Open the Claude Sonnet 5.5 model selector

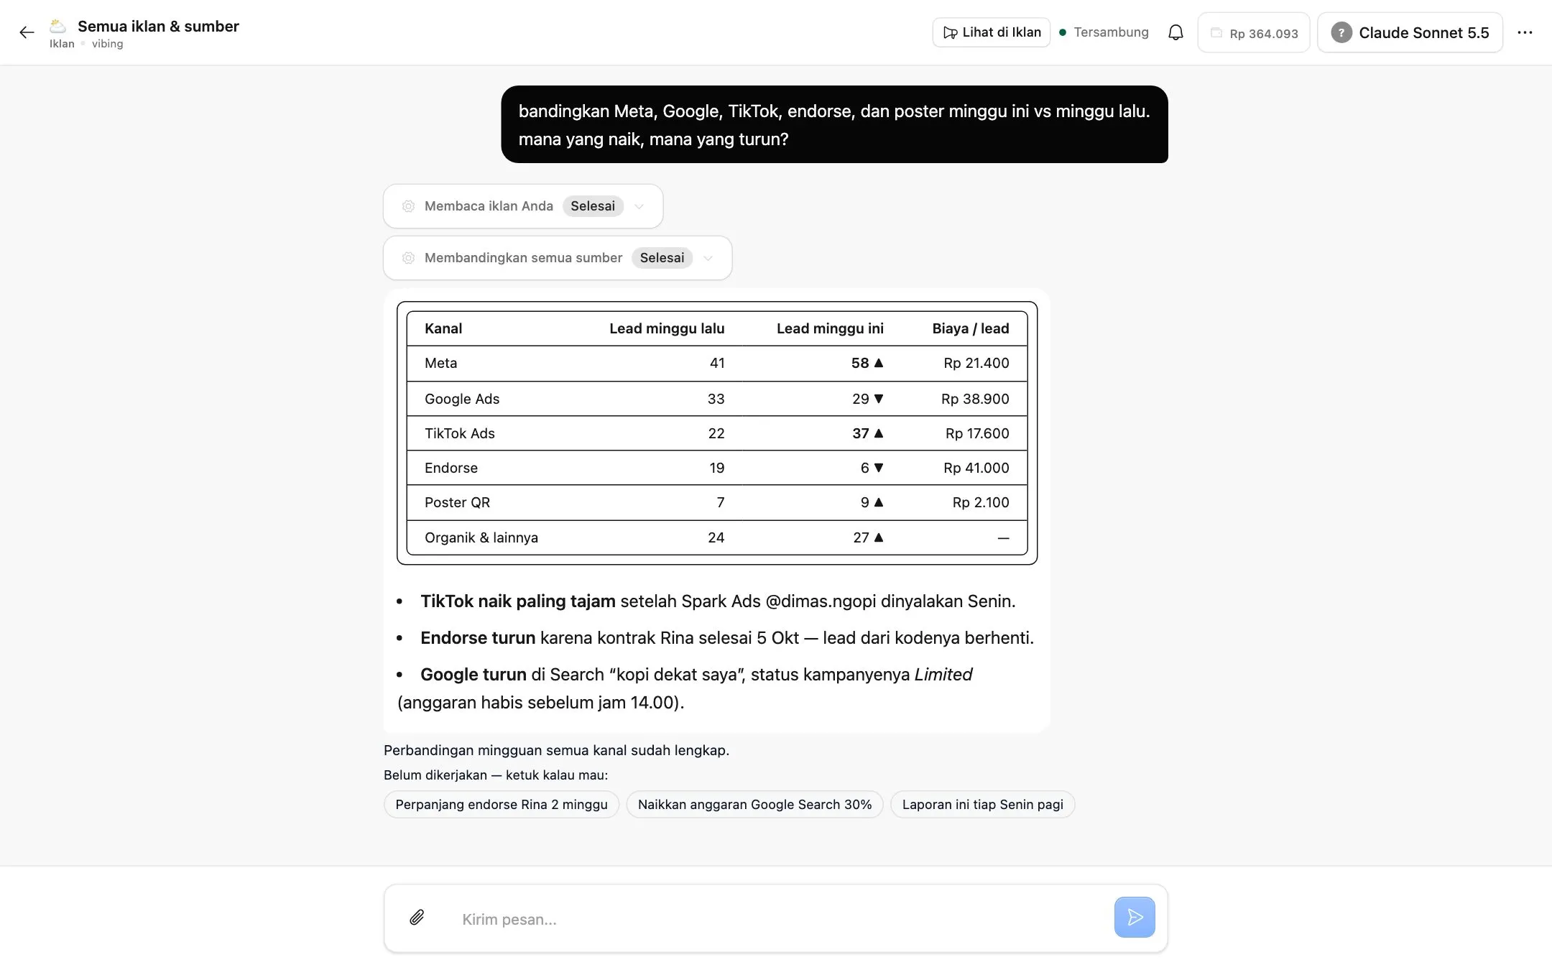pyautogui.click(x=1410, y=32)
